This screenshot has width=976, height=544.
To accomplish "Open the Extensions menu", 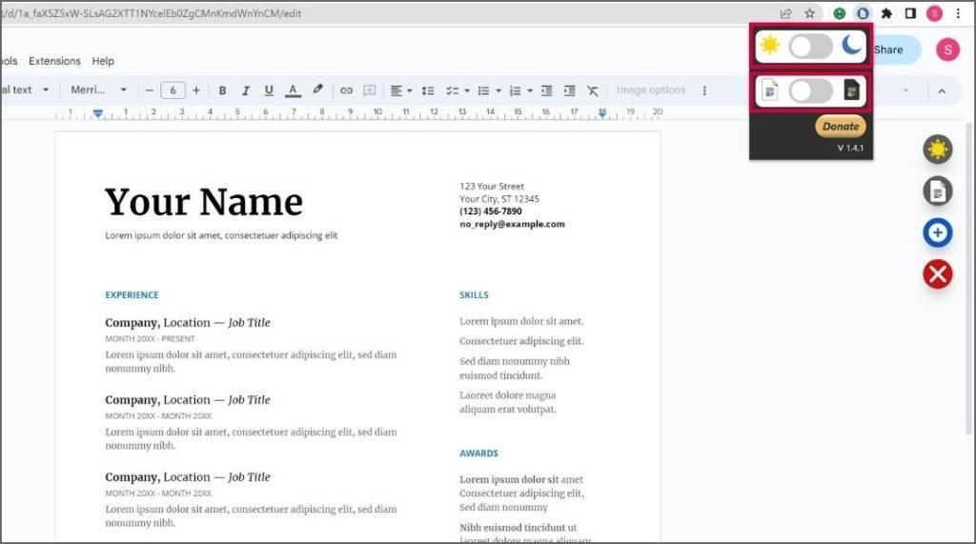I will pyautogui.click(x=54, y=61).
